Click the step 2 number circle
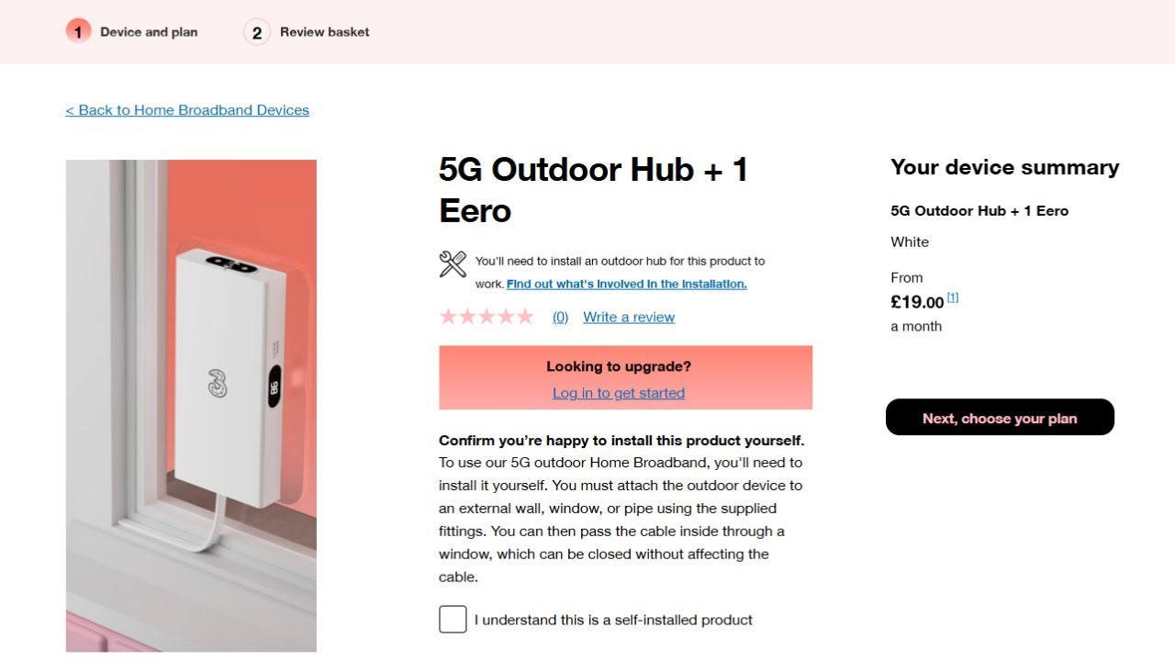 [257, 33]
